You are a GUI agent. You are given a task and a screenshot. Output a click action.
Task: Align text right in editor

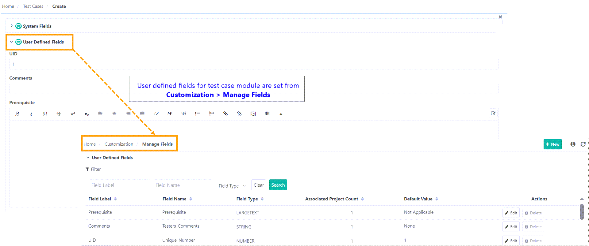128,114
